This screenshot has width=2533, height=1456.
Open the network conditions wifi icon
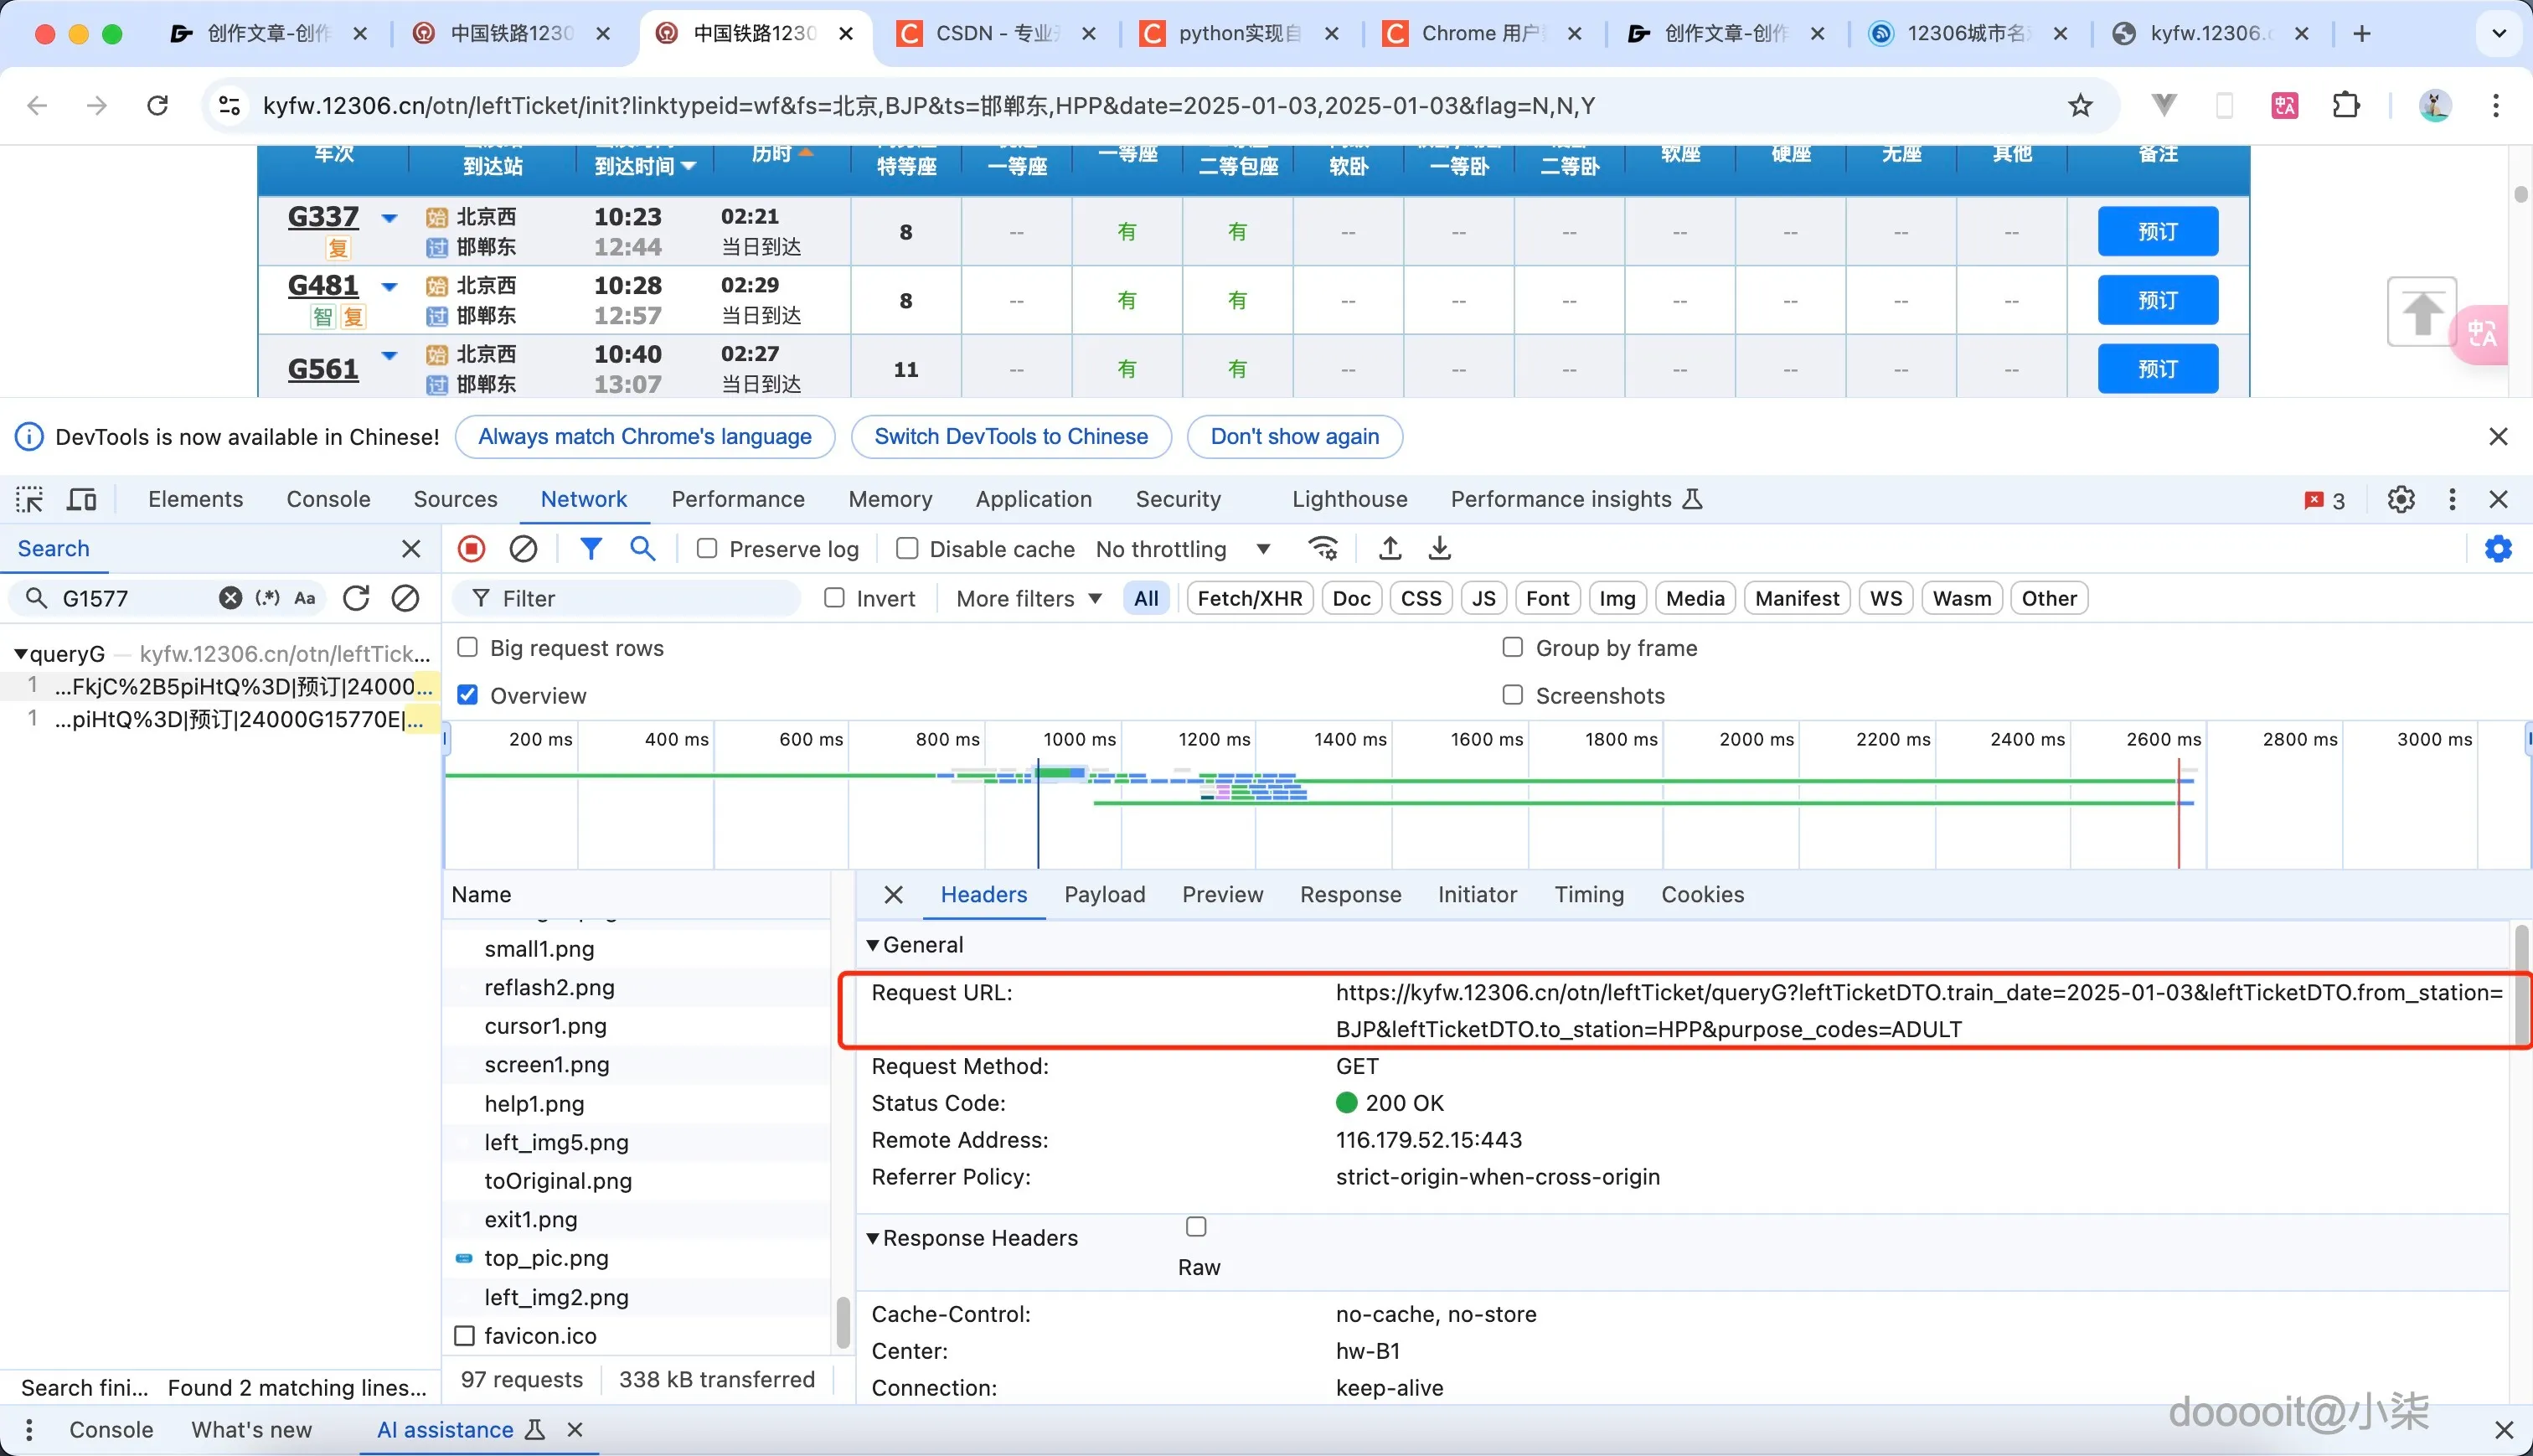[1323, 548]
